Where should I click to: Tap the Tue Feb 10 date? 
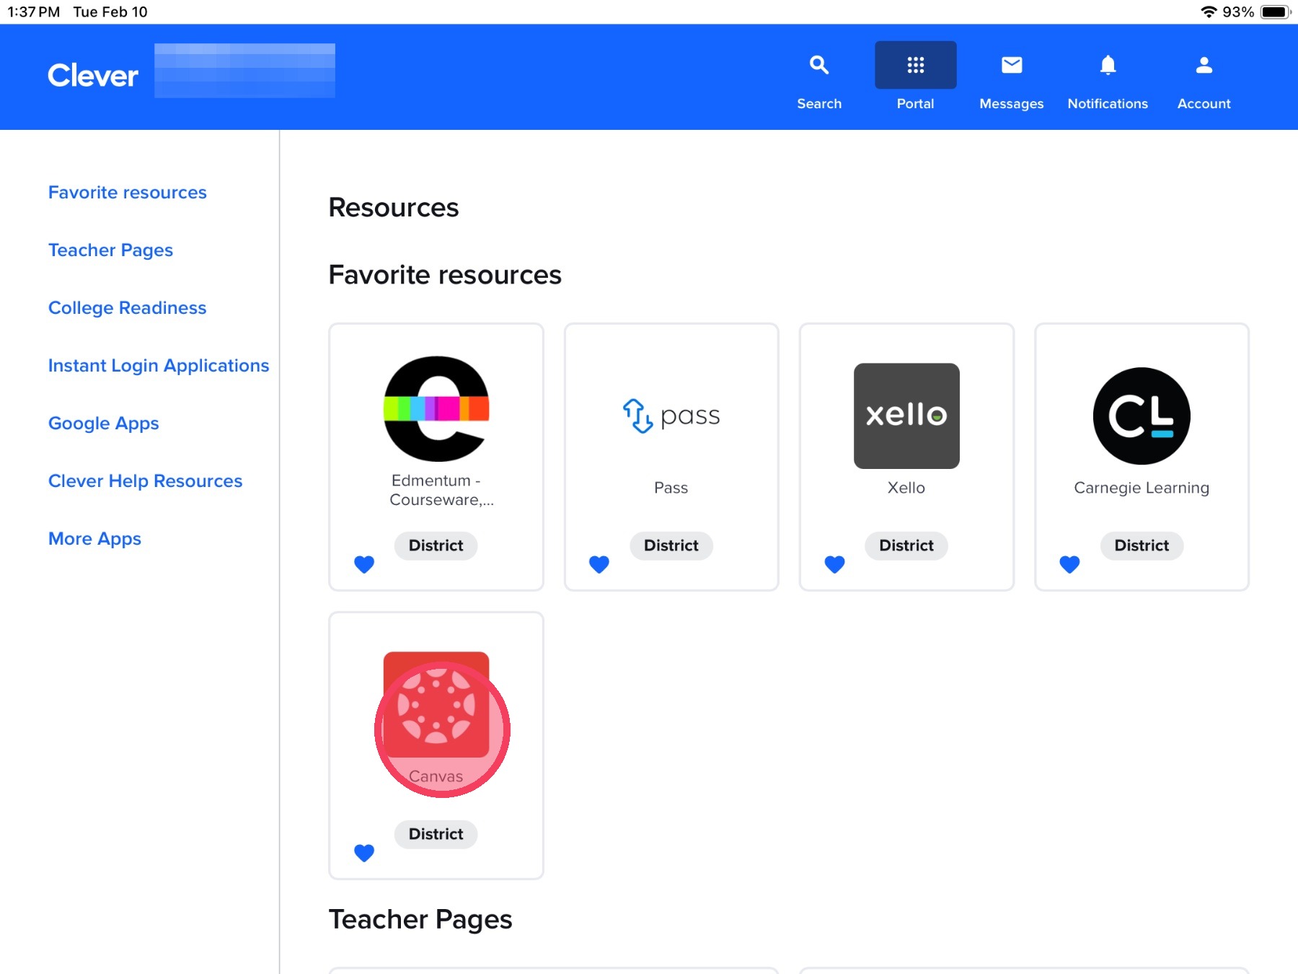pyautogui.click(x=110, y=12)
